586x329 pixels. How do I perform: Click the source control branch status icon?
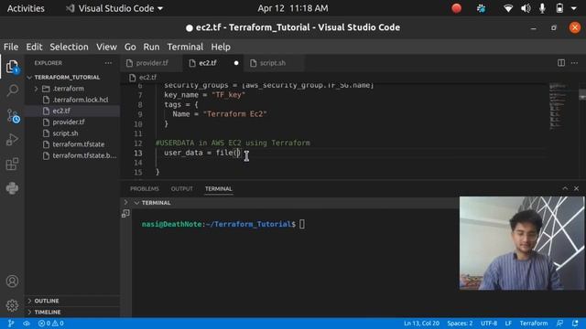tap(11, 324)
